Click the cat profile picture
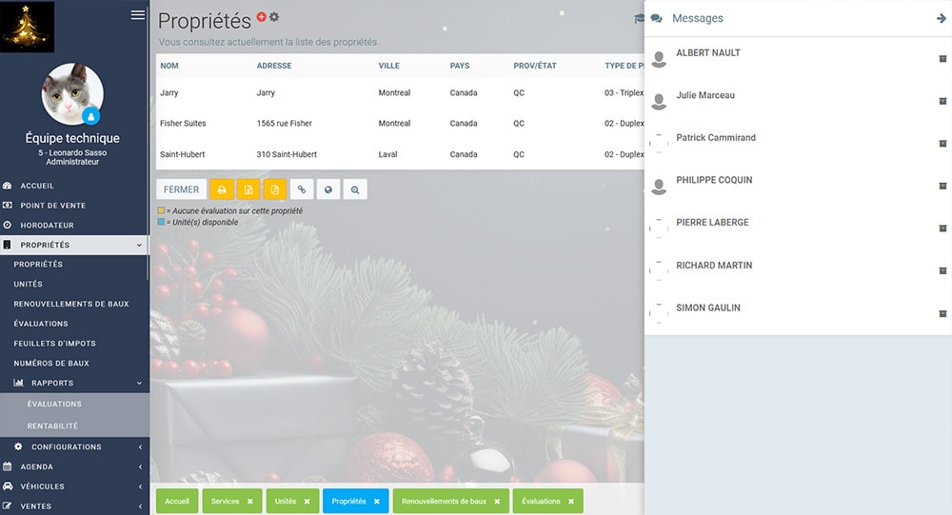952x515 pixels. click(72, 93)
